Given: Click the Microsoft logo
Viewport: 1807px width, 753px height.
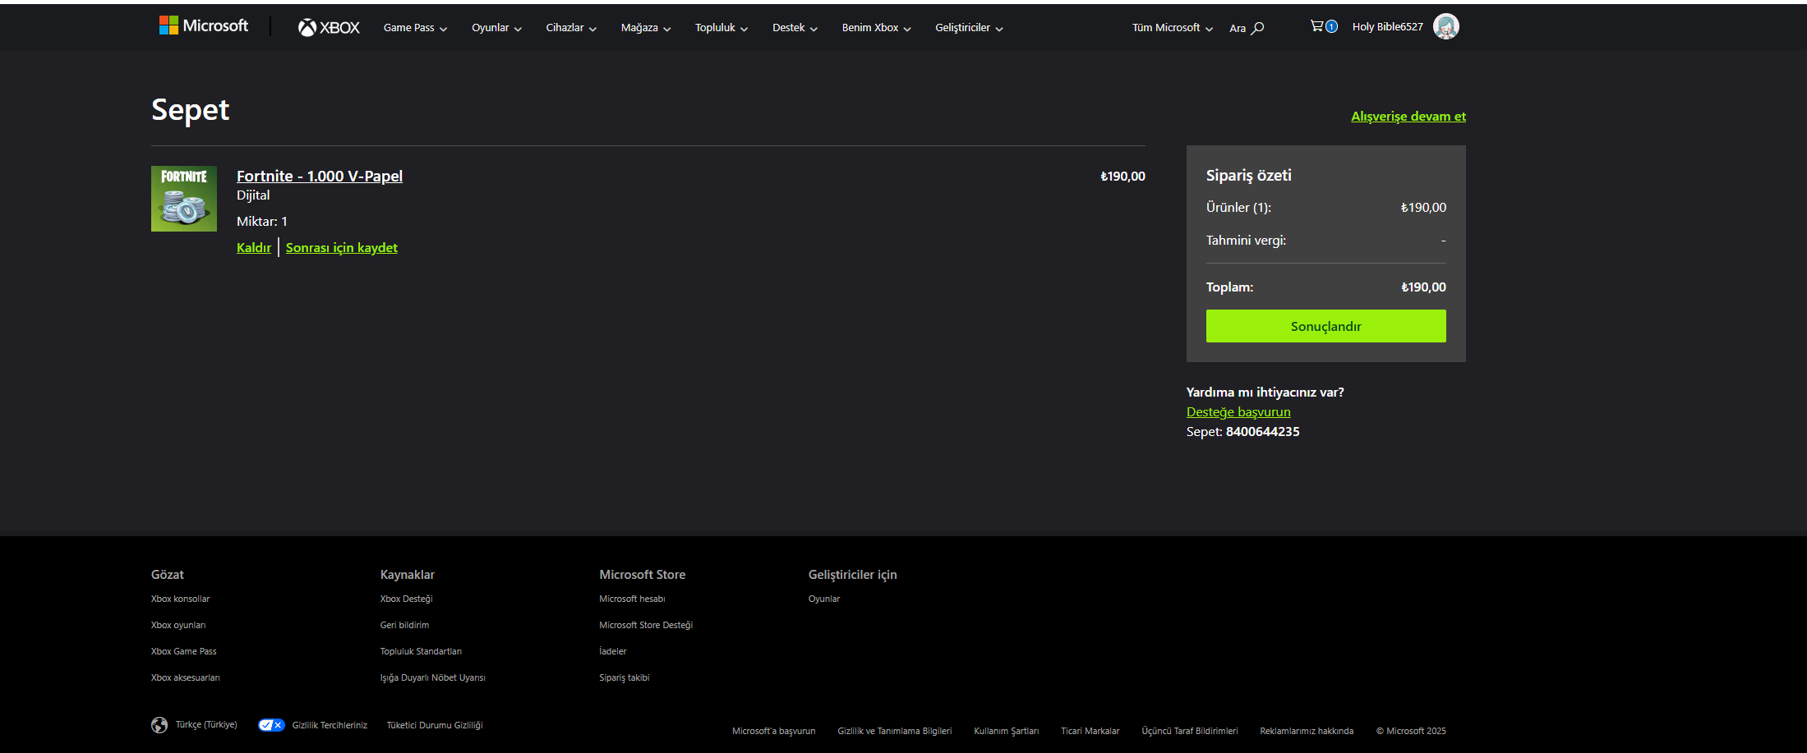Looking at the screenshot, I should pos(203,26).
